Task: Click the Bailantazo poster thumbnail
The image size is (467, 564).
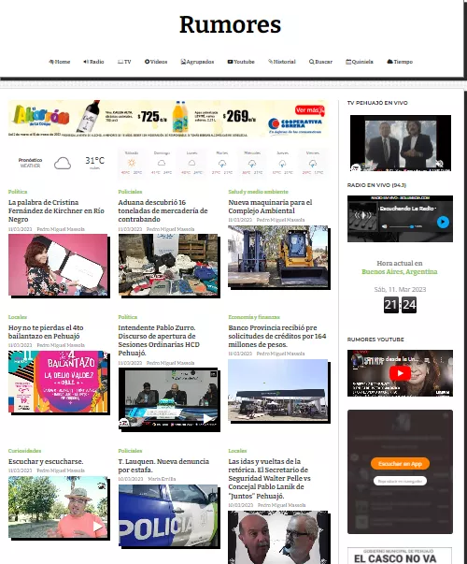Action: 58,382
